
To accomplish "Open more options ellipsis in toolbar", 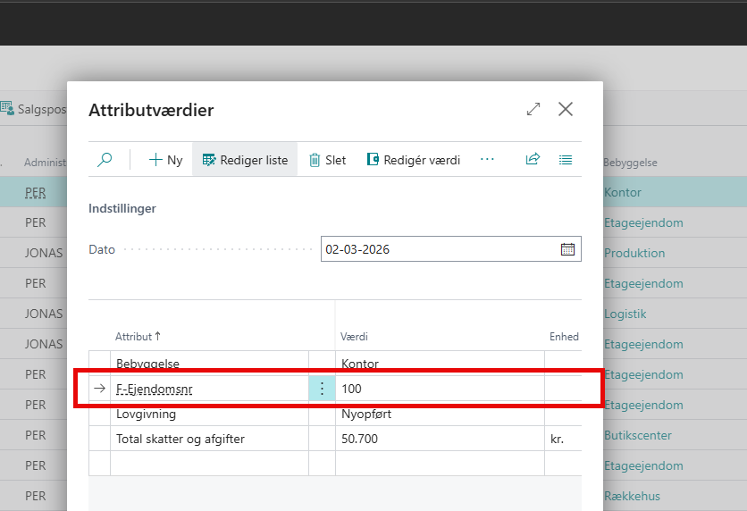I will click(x=487, y=159).
